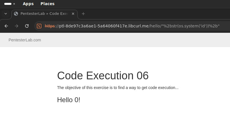230x115 pixels.
Task: Close the PentesterLab Code Exec tab
Action: 73,14
